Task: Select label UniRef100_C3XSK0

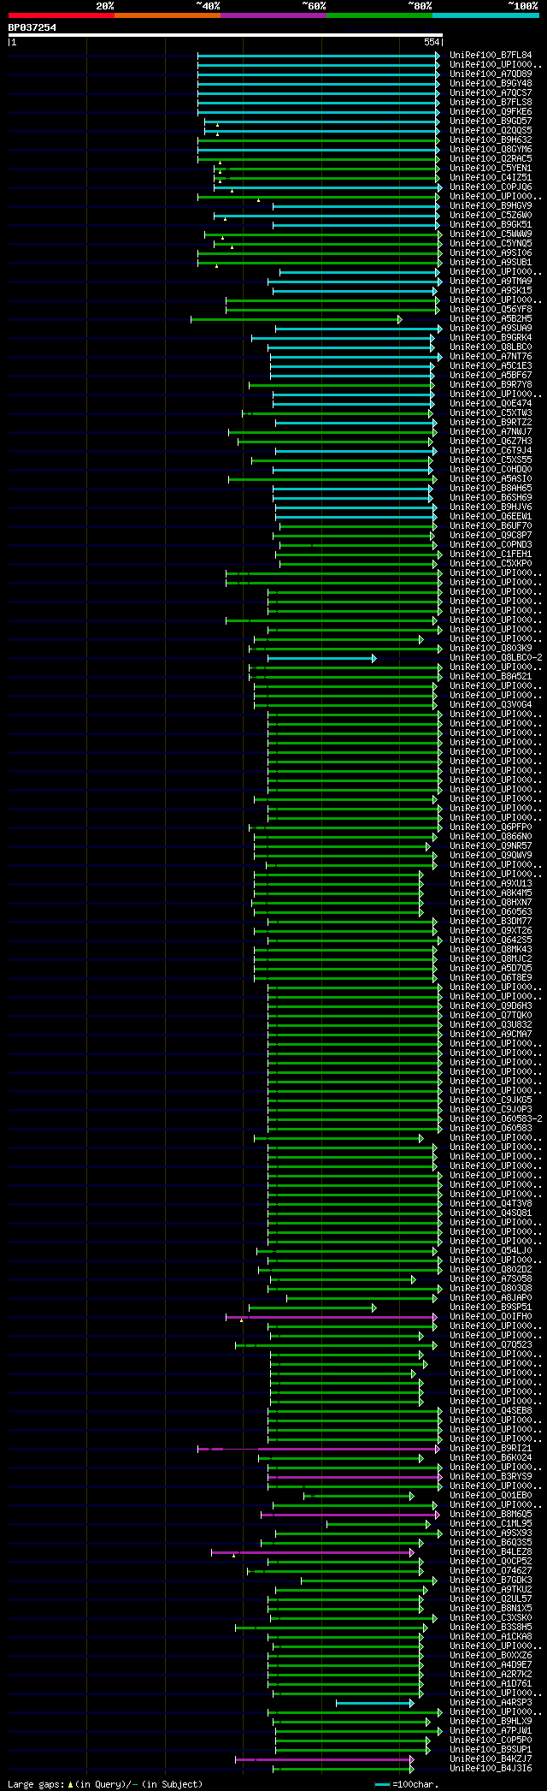Action: coord(491,1618)
